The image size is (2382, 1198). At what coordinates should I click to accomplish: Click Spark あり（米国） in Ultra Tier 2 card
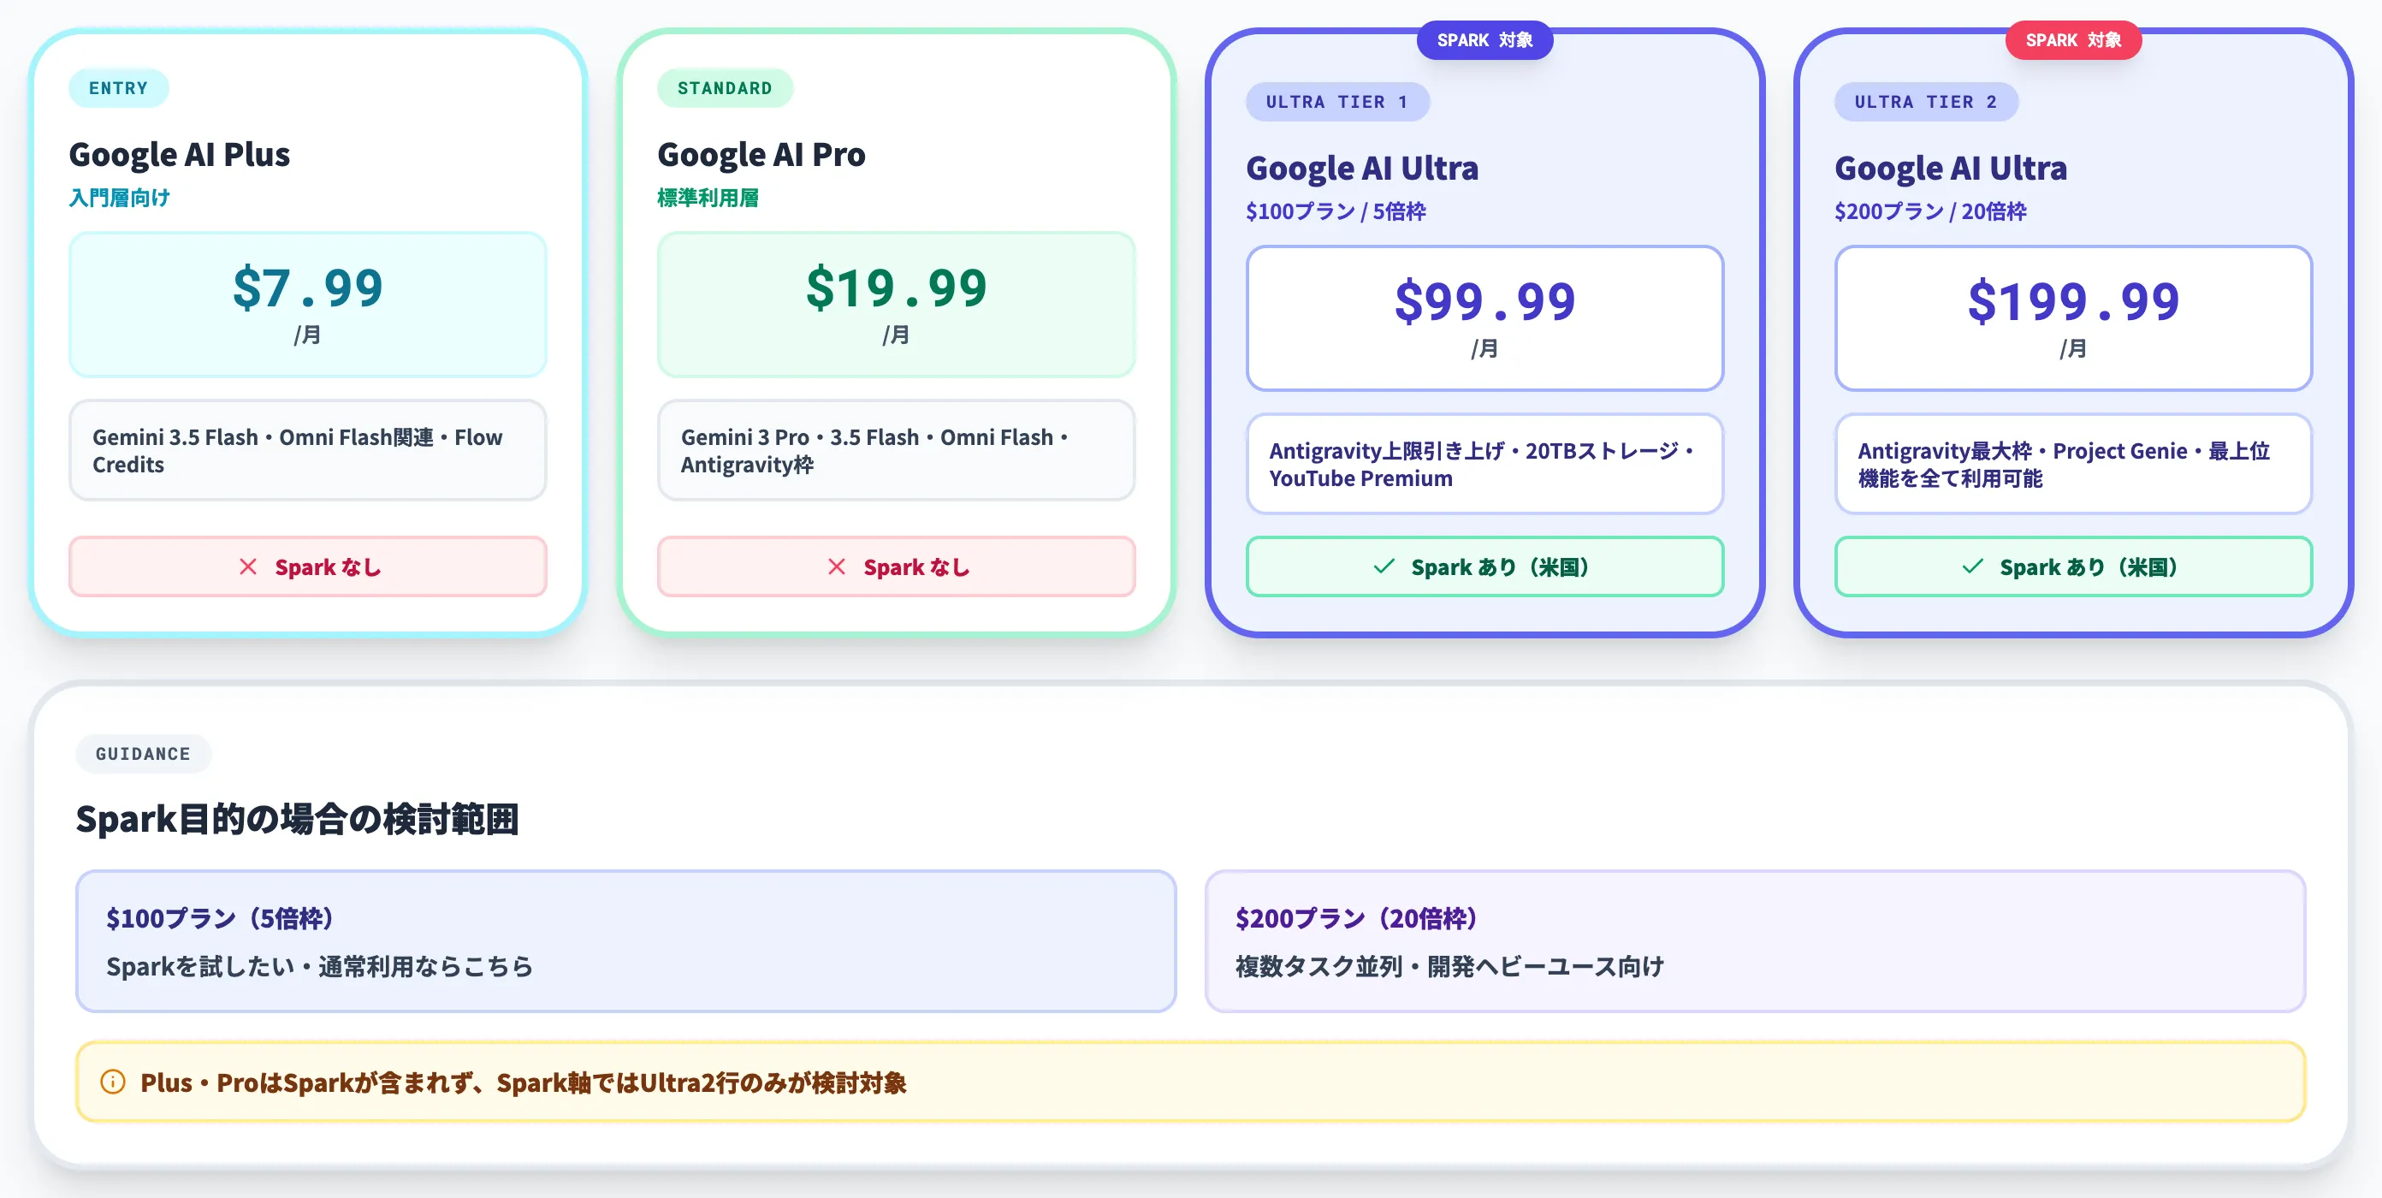[2089, 567]
